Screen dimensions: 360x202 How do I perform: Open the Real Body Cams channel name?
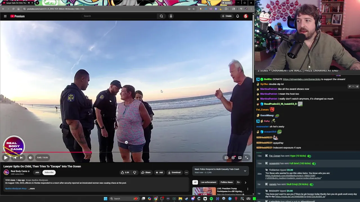coord(19,171)
